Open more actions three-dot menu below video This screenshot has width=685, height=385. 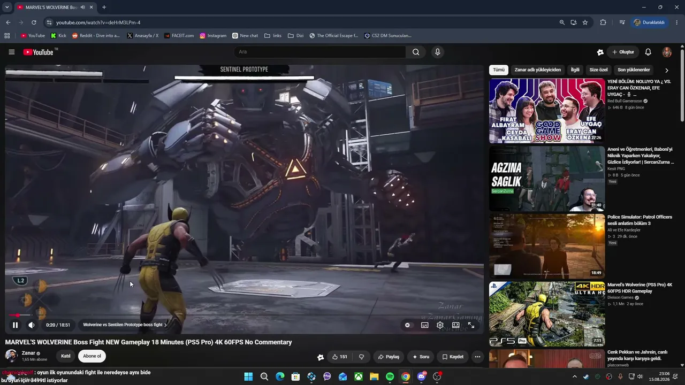(477, 357)
